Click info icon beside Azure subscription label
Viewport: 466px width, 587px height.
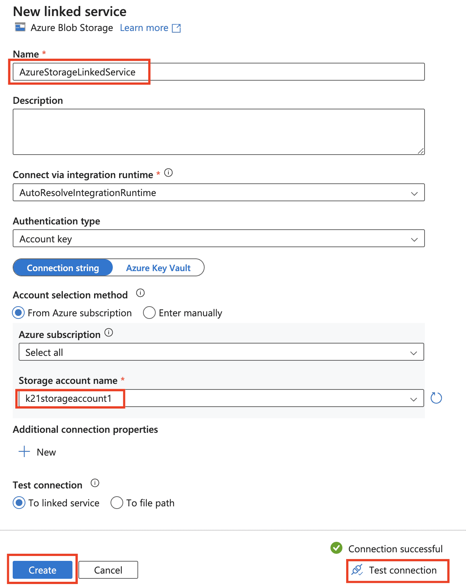(x=109, y=332)
